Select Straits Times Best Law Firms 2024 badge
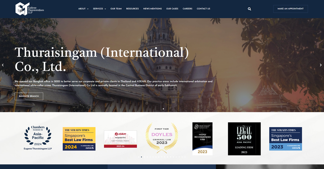The image size is (324, 169). (79, 139)
